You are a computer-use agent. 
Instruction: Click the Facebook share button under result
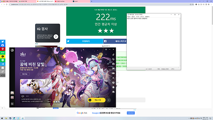point(115,41)
